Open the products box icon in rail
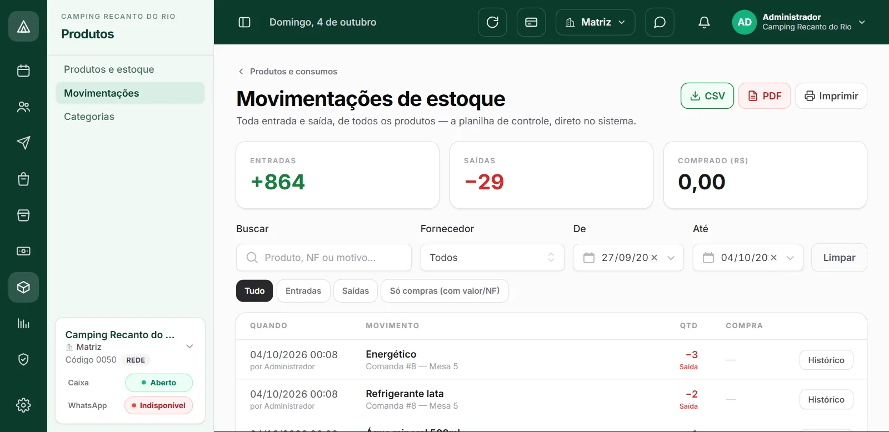 [23, 287]
